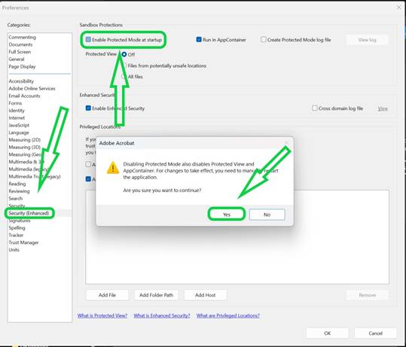Toggle Enable Protected Mode at startup checkbox
This screenshot has width=406, height=347.
[x=88, y=40]
